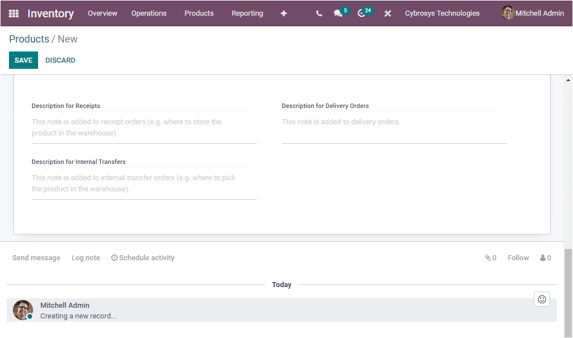573x338 pixels.
Task: Click the plus icon in the navigation bar
Action: [284, 13]
